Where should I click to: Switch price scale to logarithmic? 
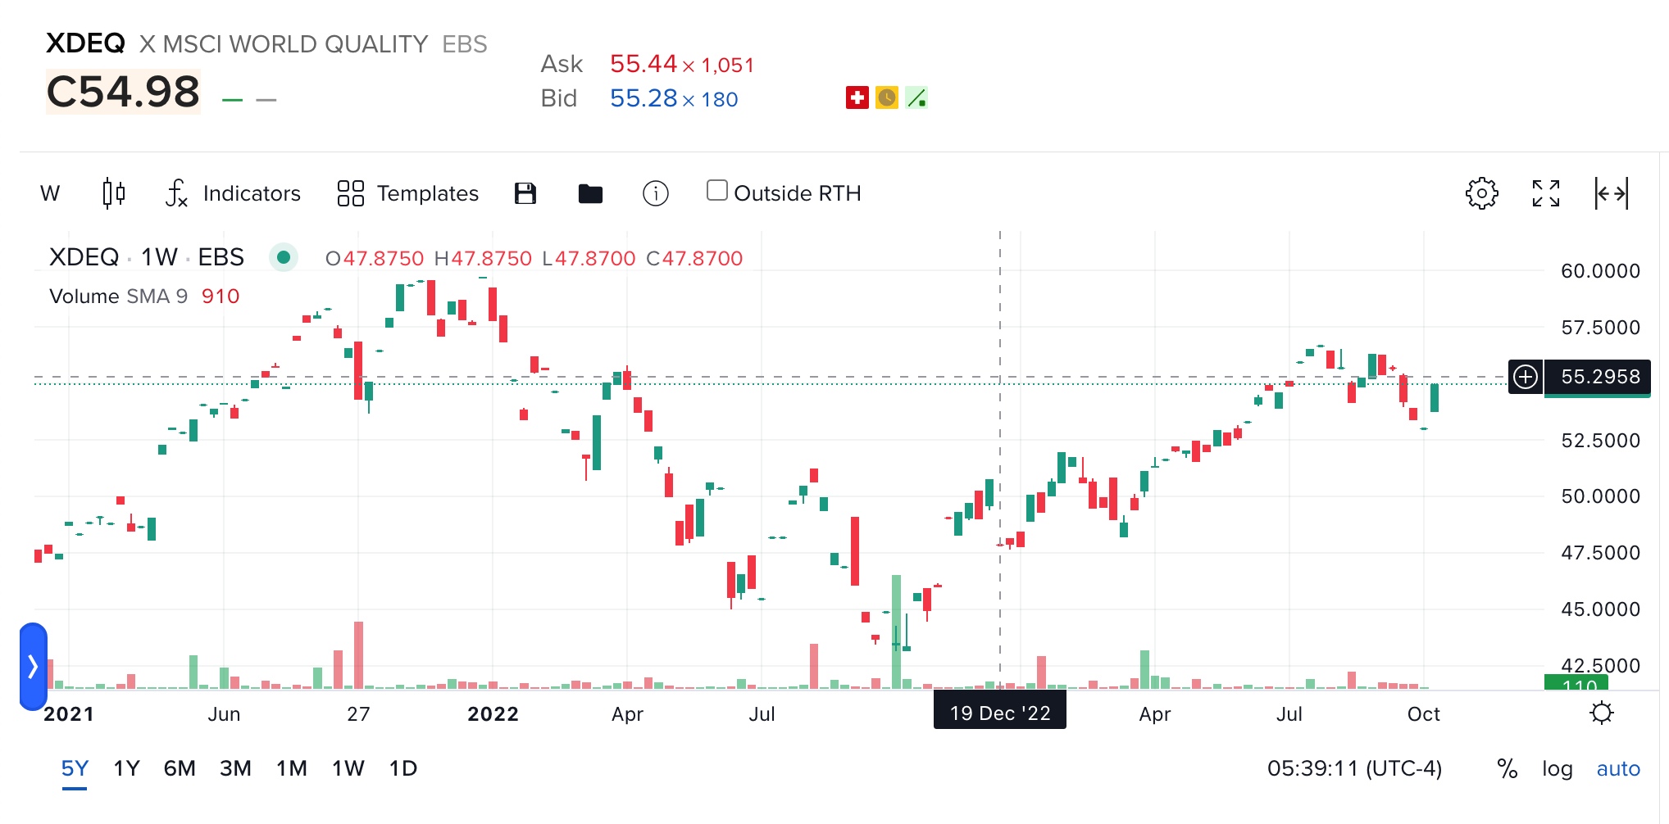pyautogui.click(x=1557, y=768)
